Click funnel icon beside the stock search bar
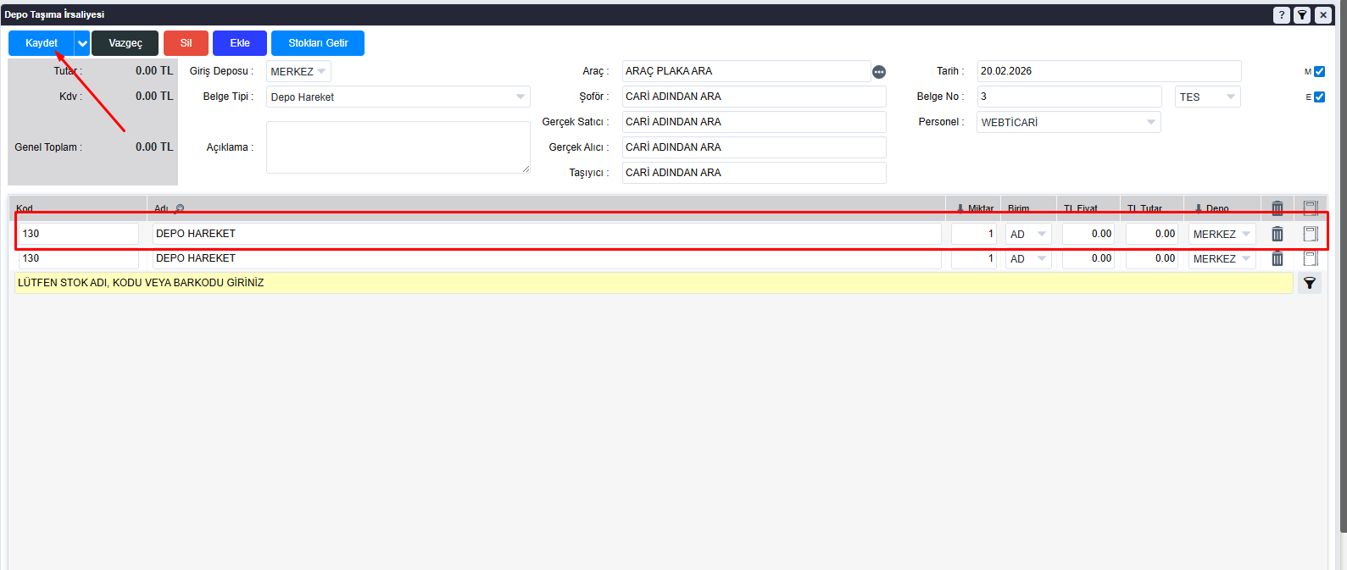The image size is (1347, 570). 1309,283
